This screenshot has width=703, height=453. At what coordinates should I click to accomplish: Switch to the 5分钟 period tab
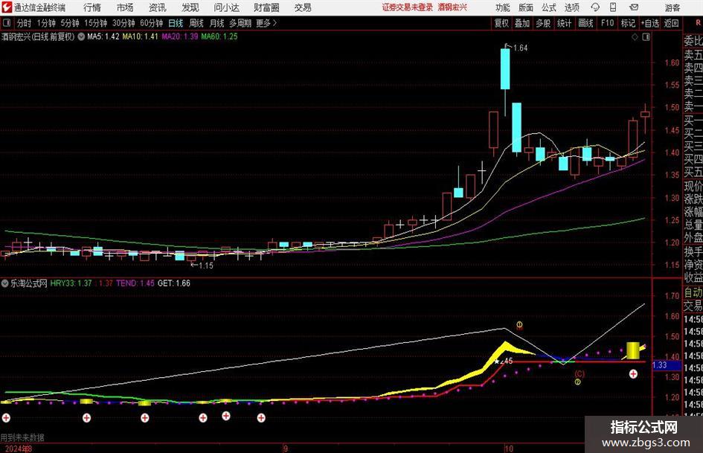coord(70,23)
